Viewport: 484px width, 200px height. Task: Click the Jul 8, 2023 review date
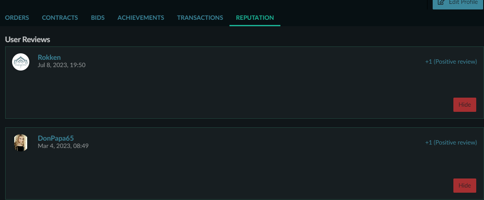62,65
